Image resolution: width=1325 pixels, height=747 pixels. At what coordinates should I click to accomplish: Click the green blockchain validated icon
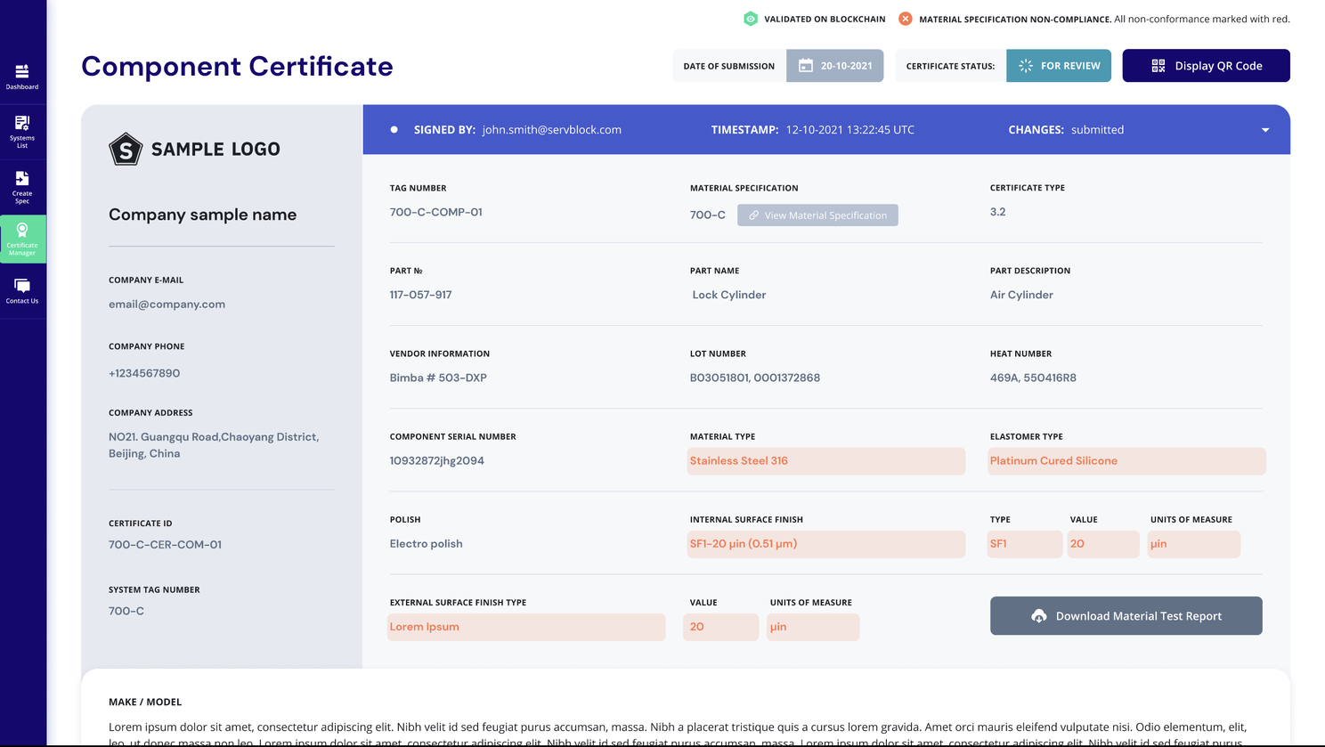pyautogui.click(x=751, y=19)
